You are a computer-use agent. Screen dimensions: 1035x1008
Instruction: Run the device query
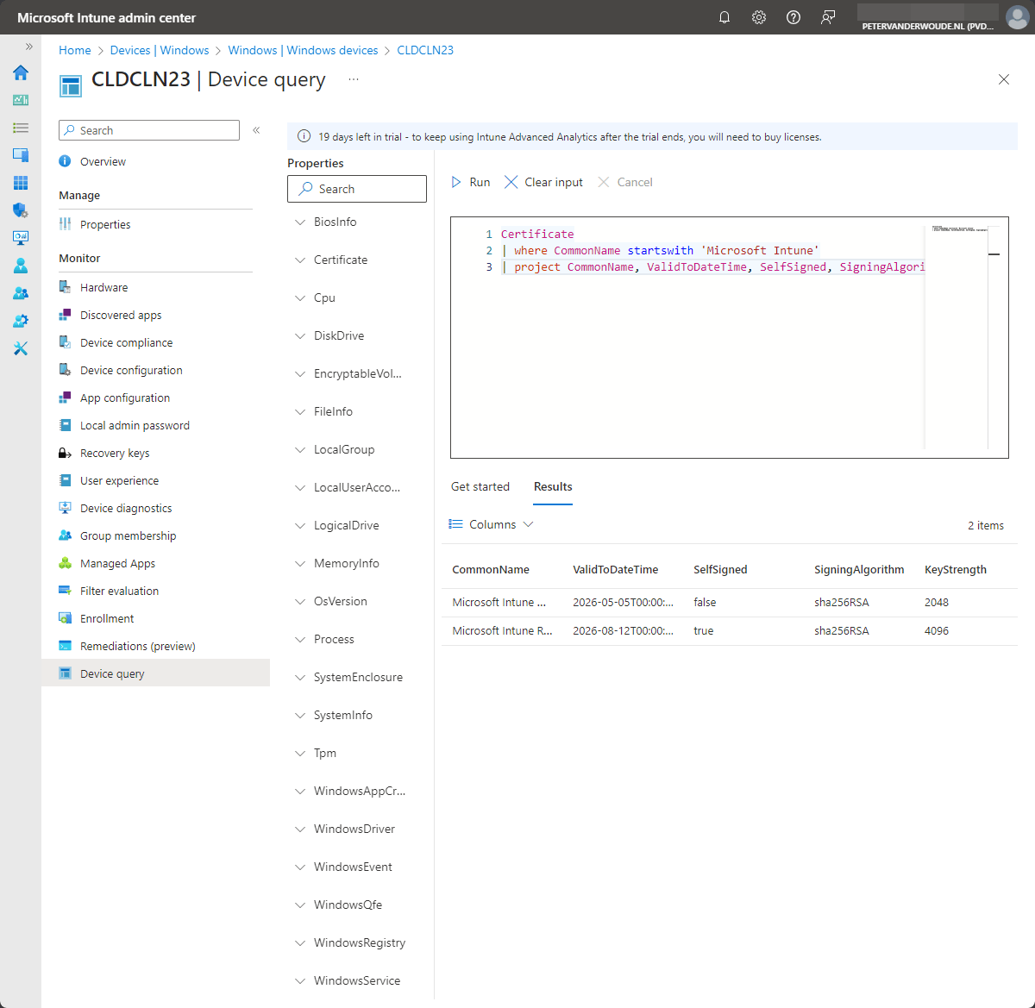pyautogui.click(x=470, y=182)
